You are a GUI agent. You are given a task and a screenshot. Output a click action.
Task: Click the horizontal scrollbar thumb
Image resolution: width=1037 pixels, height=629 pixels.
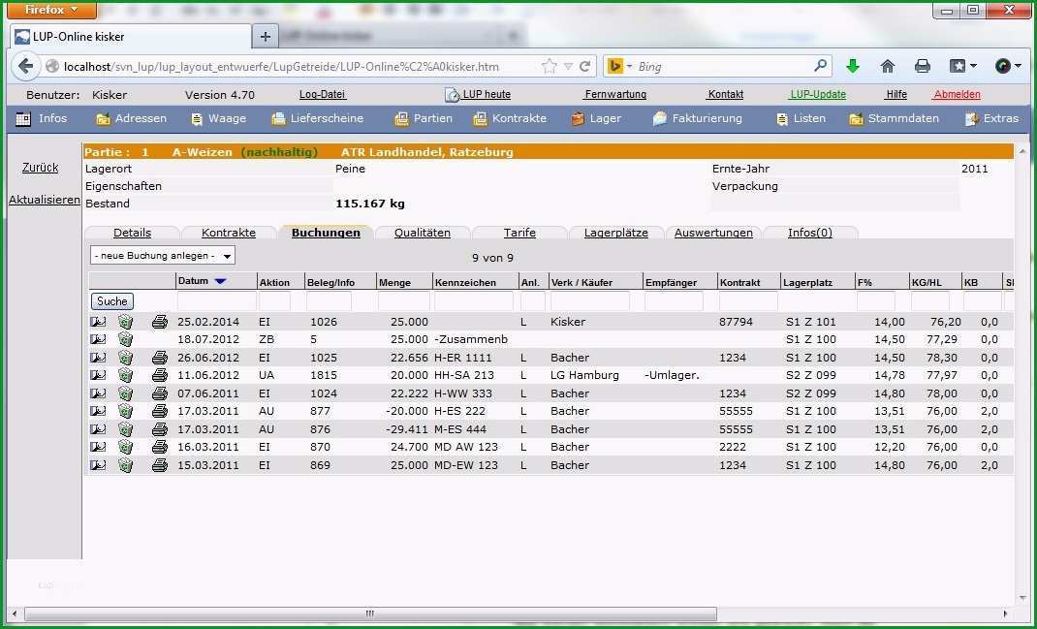370,613
